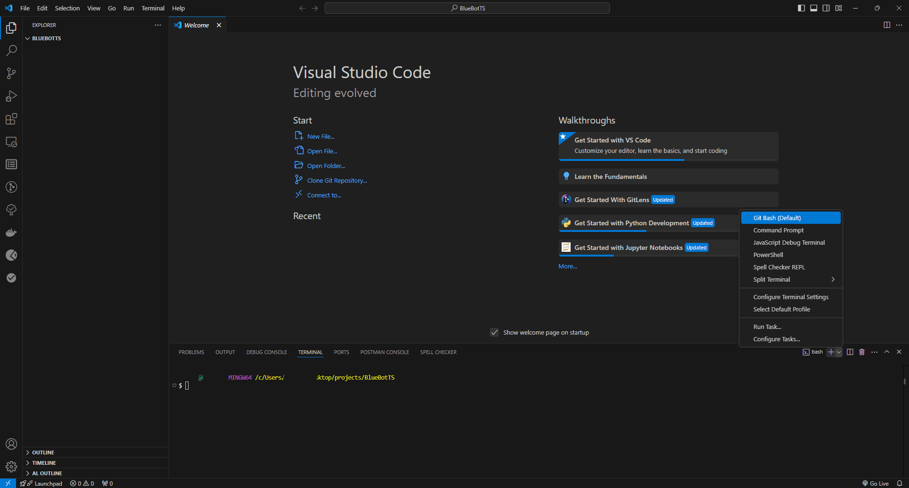909x488 pixels.
Task: Choose JavaScript Debug Terminal
Action: point(791,242)
